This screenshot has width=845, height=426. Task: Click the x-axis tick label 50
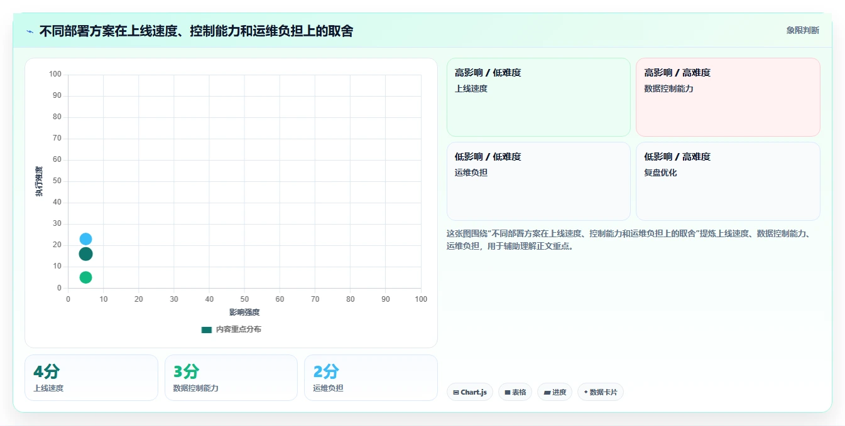coord(244,299)
